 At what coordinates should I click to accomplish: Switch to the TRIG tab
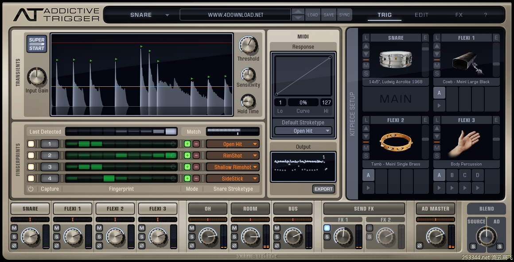tap(385, 15)
